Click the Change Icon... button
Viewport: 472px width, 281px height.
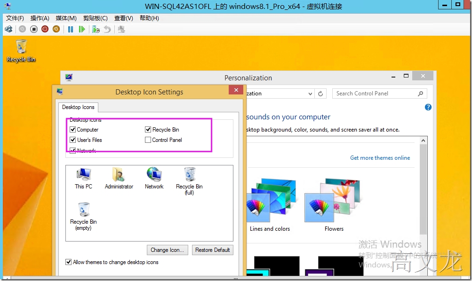(x=168, y=250)
